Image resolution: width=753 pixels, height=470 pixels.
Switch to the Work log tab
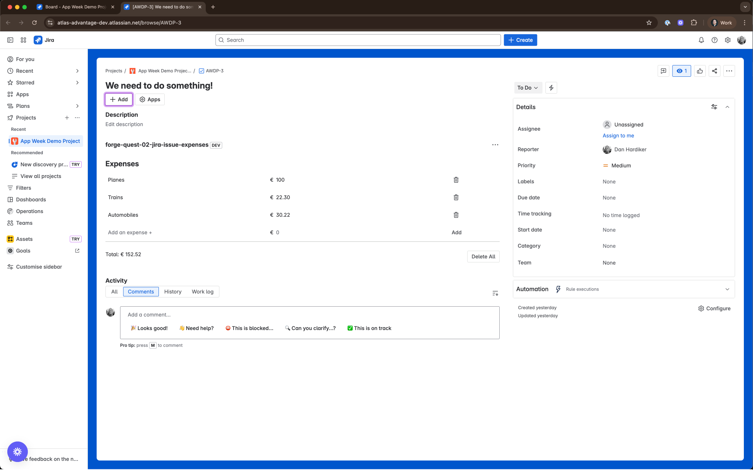tap(202, 292)
